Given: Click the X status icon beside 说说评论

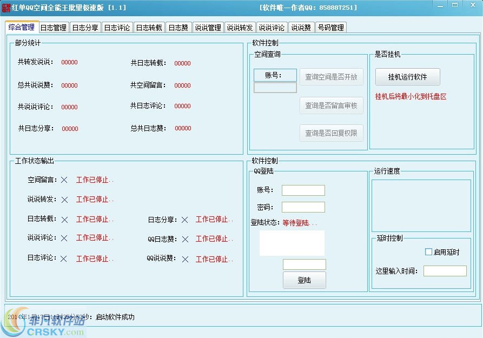Looking at the screenshot, I should point(64,238).
